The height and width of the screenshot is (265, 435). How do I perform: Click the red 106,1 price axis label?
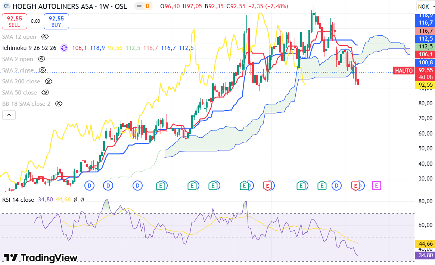(425, 54)
